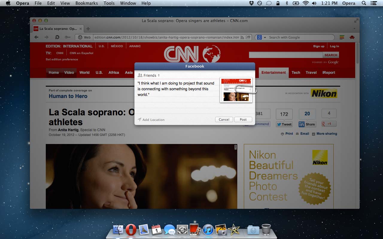Open Dropbox in the menu bar
383x239 pixels.
pos(252,3)
